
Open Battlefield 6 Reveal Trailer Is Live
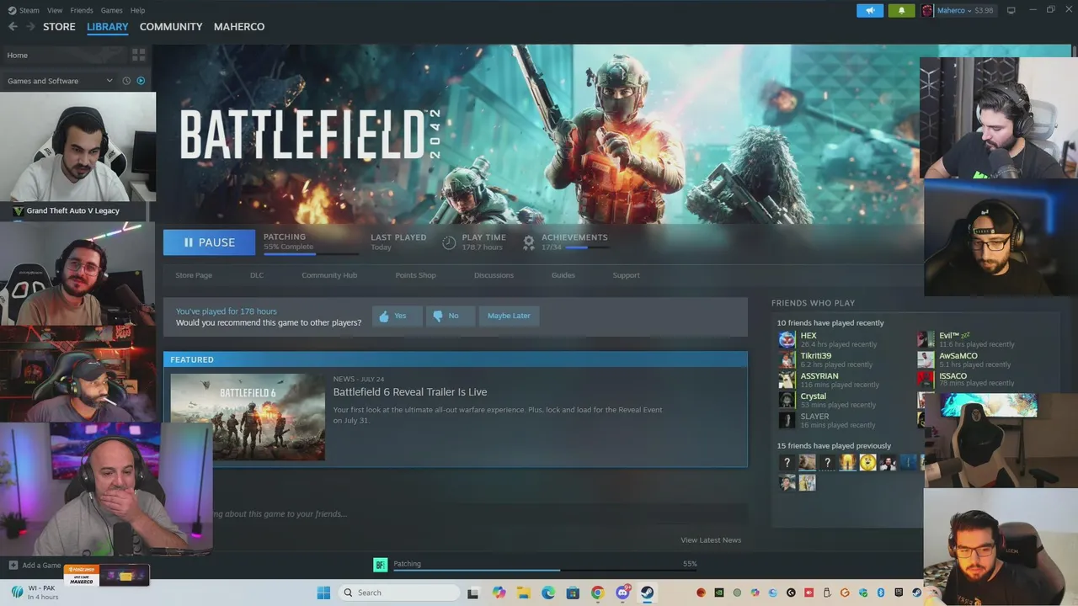(410, 392)
